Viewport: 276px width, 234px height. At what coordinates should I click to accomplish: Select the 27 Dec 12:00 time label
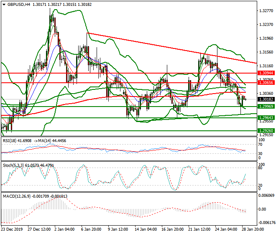[39, 229]
